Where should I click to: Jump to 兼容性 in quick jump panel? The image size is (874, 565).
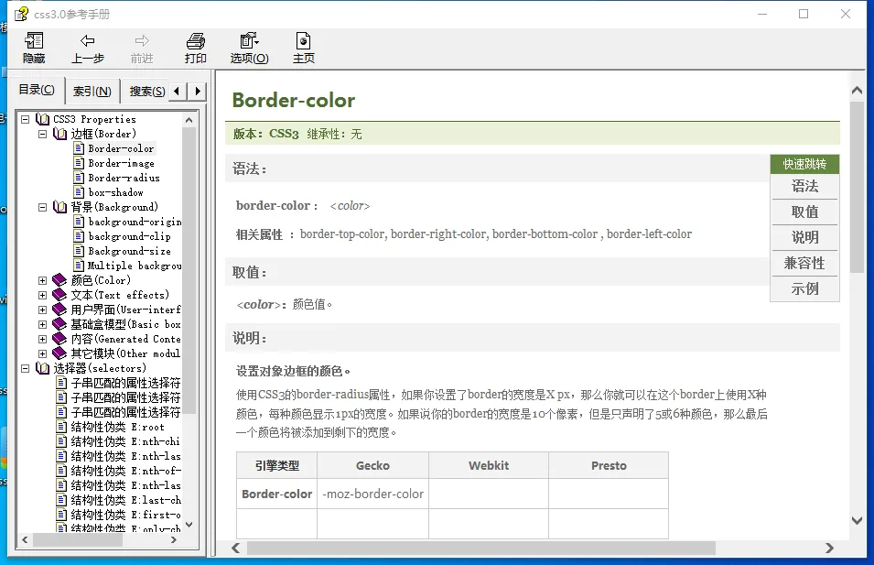[804, 263]
